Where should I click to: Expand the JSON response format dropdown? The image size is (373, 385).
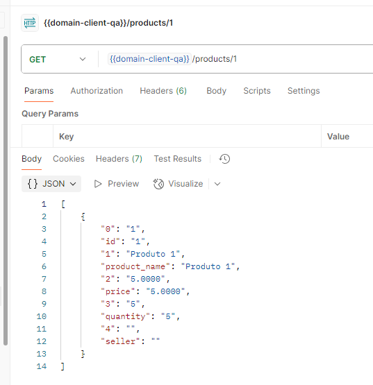pyautogui.click(x=51, y=184)
